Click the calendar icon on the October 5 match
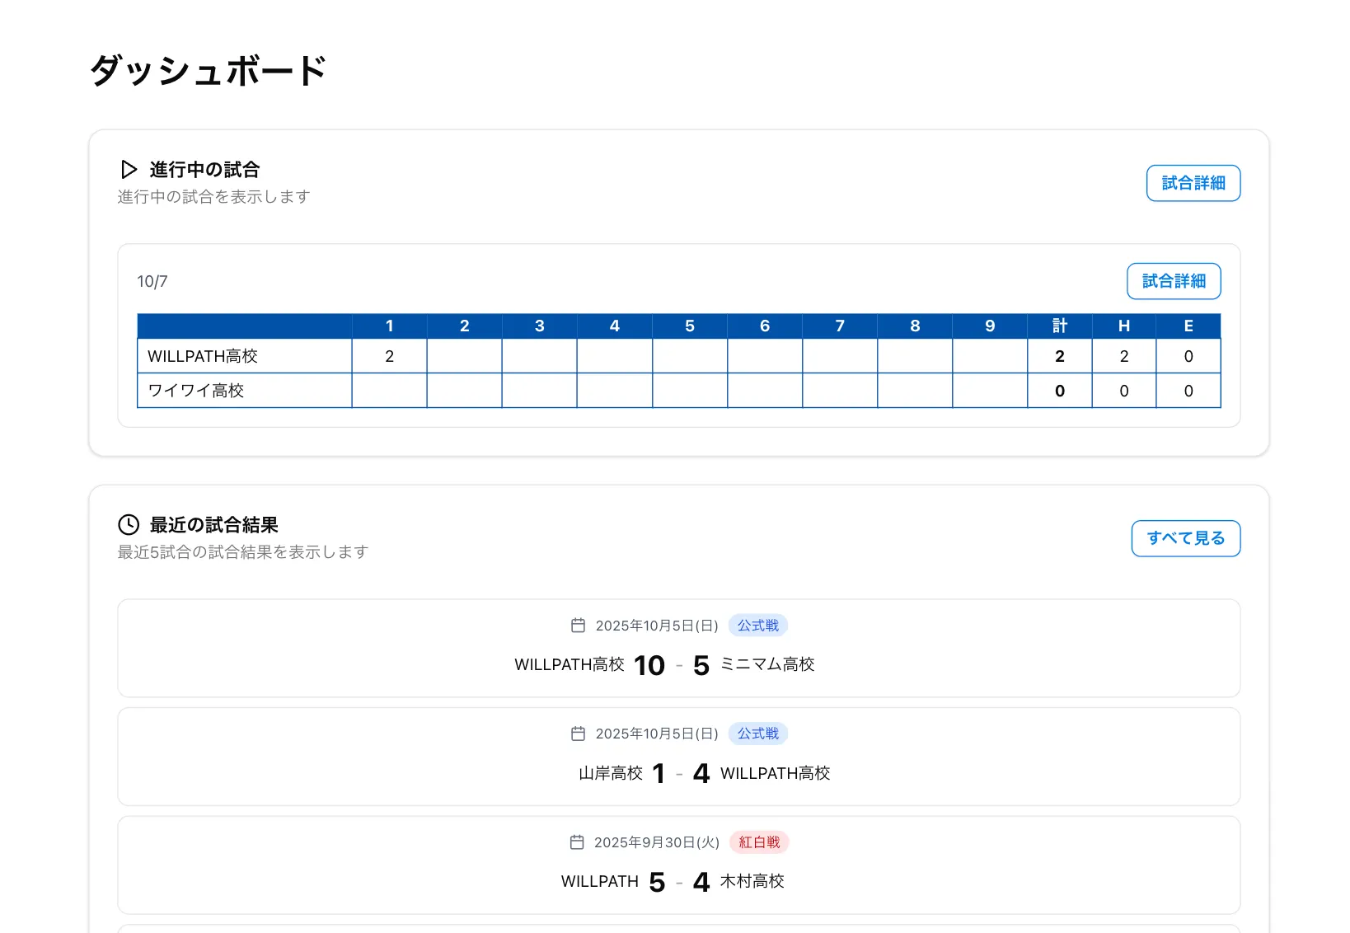The width and height of the screenshot is (1350, 933). pos(579,625)
